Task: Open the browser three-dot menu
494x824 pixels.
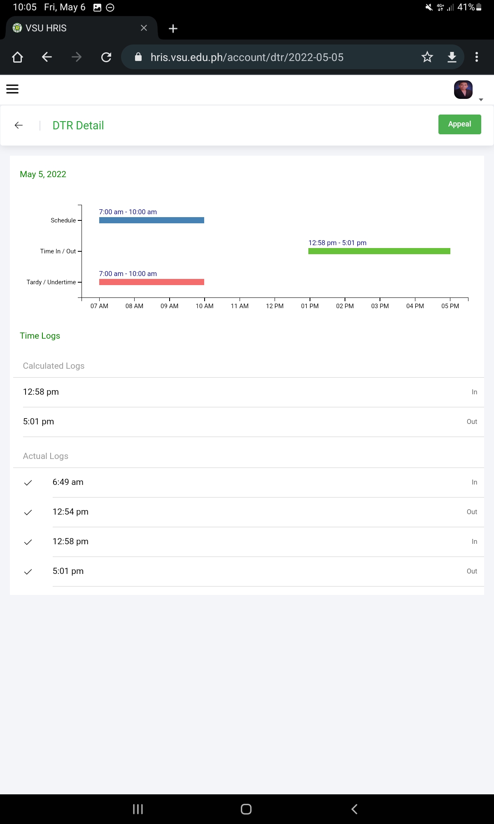Action: point(476,57)
